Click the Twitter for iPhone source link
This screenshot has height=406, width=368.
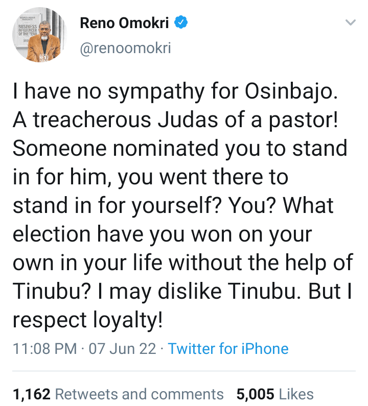(228, 349)
